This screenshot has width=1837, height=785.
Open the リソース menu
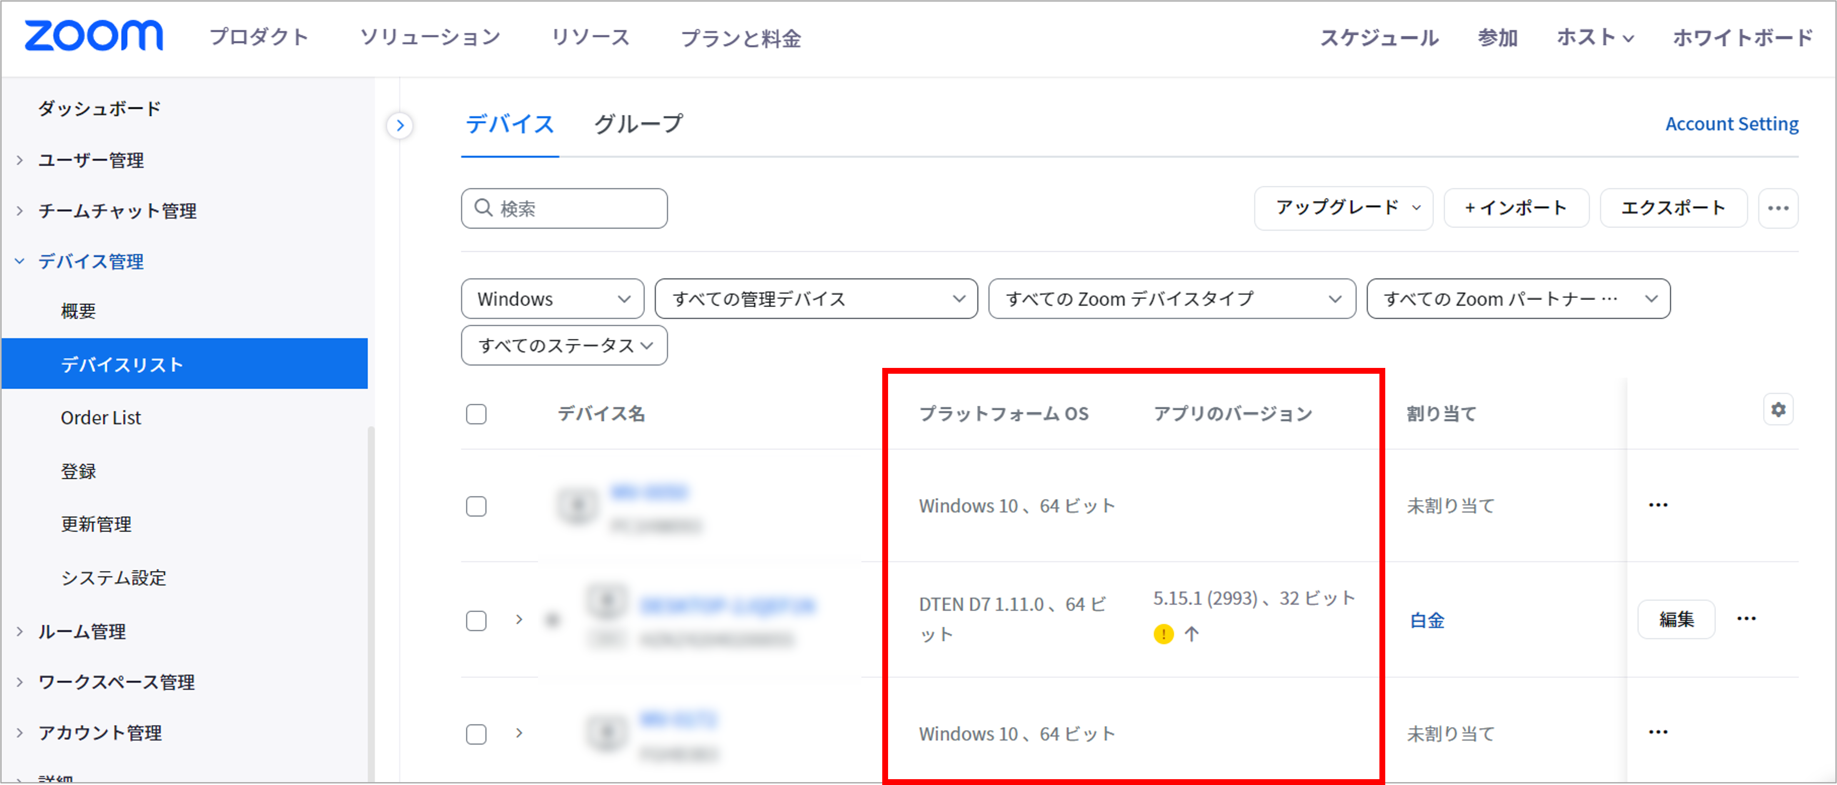click(591, 37)
